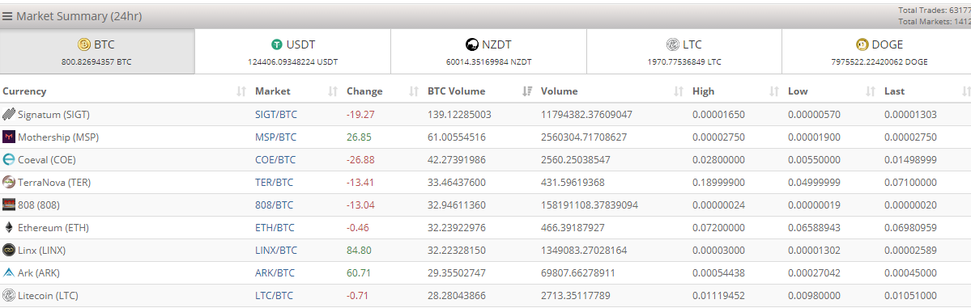Sort table by Currency column arrows

(x=241, y=91)
